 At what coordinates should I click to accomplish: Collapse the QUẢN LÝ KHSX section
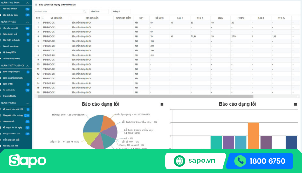pos(28,103)
